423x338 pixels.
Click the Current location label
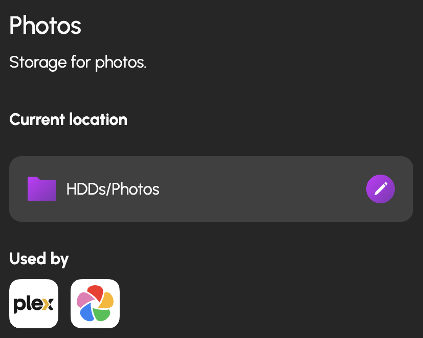[68, 120]
